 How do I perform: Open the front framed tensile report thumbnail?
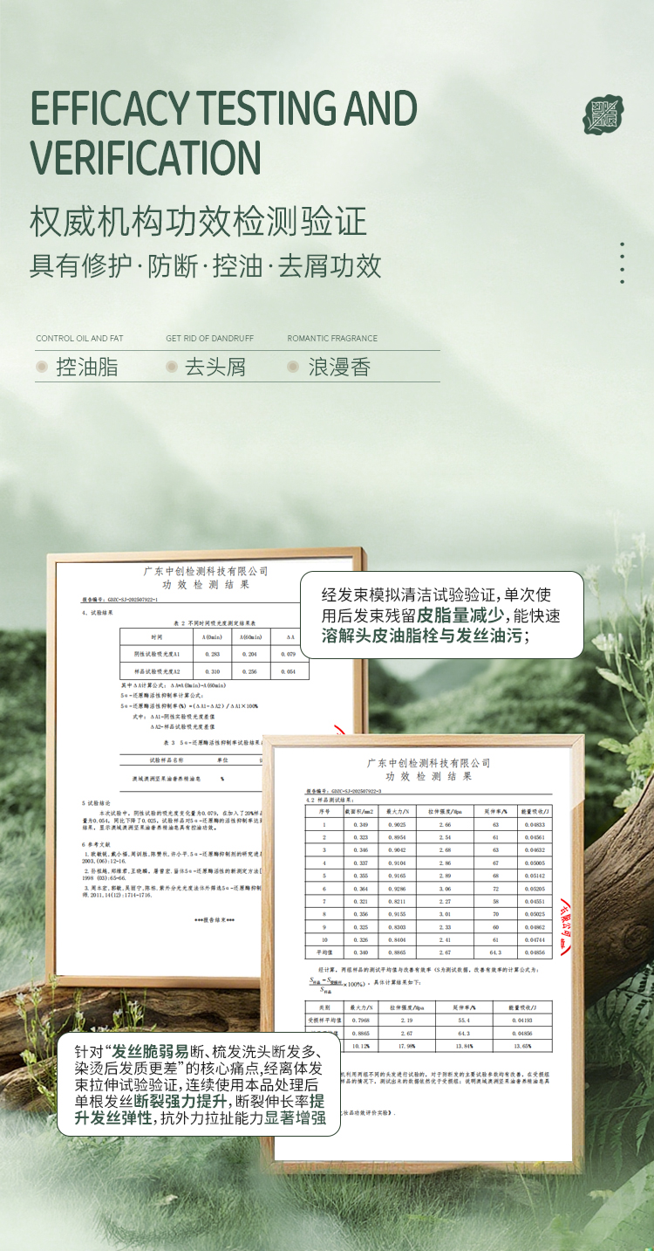coord(423,953)
